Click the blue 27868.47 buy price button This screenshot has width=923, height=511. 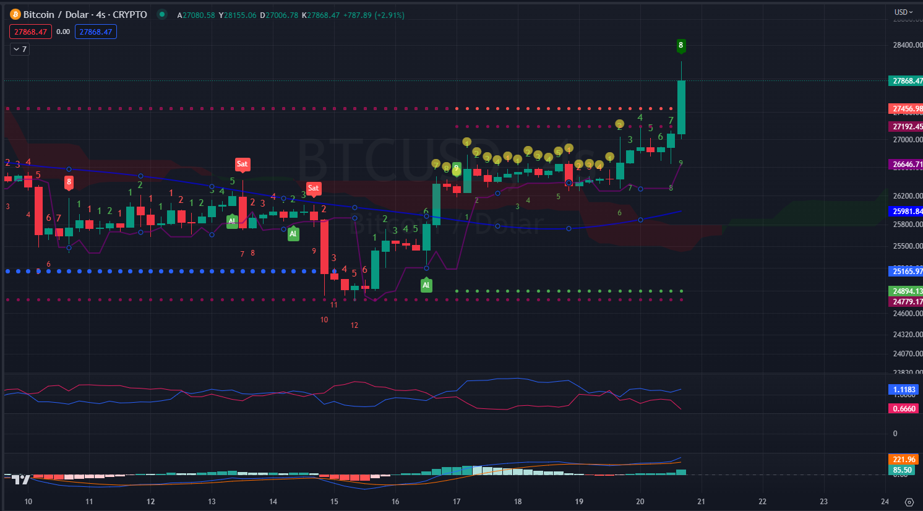pos(96,32)
